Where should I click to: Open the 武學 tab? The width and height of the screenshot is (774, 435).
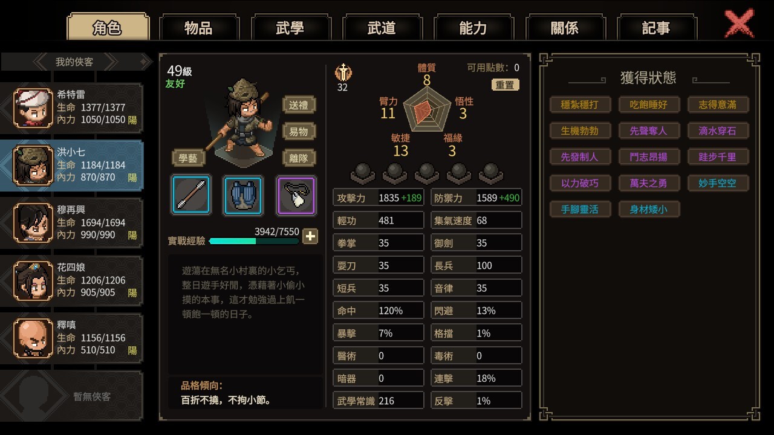click(x=290, y=28)
